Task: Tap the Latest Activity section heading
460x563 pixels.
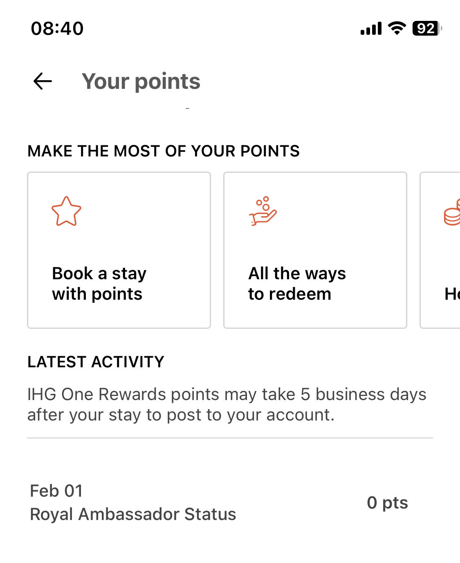Action: pyautogui.click(x=96, y=362)
